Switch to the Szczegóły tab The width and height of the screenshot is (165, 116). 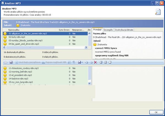click(x=108, y=29)
